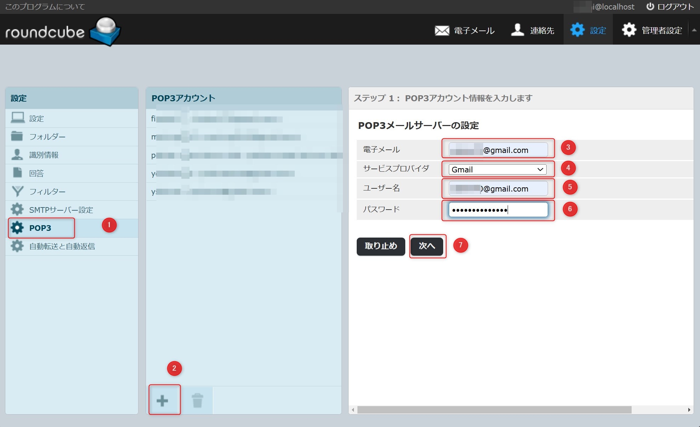
Task: Select フォルダー folder icon in settings list
Action: pyautogui.click(x=17, y=136)
